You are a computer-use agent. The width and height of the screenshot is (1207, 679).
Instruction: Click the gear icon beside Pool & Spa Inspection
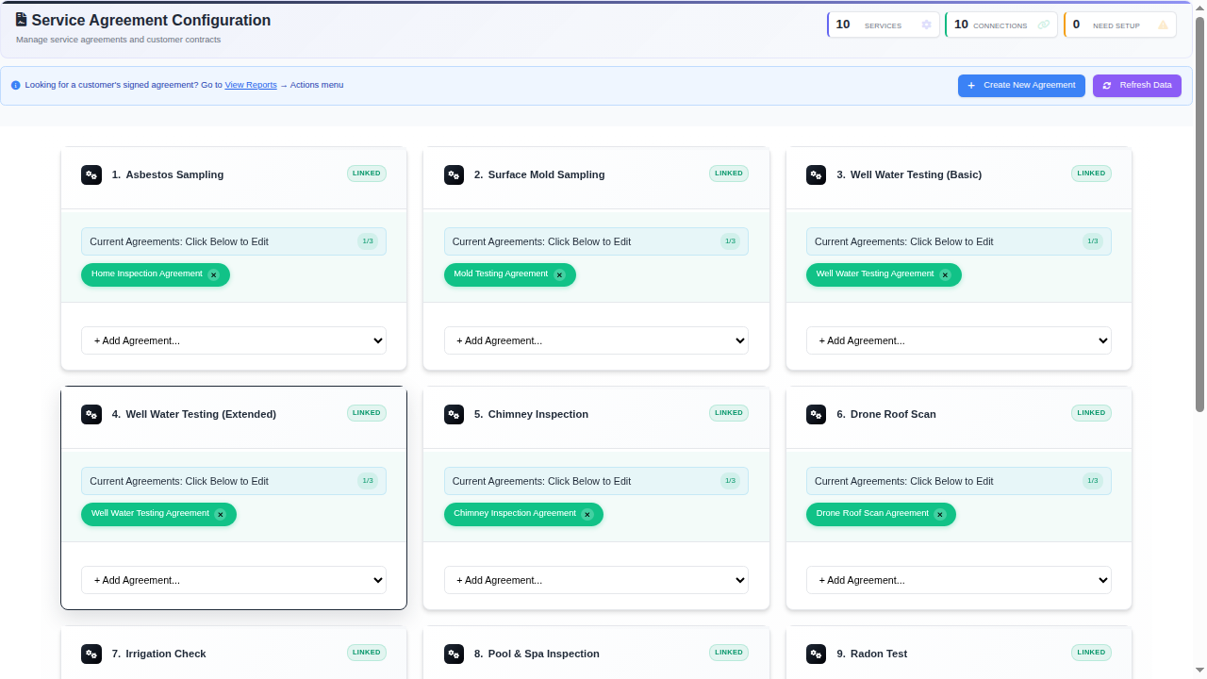pos(454,654)
